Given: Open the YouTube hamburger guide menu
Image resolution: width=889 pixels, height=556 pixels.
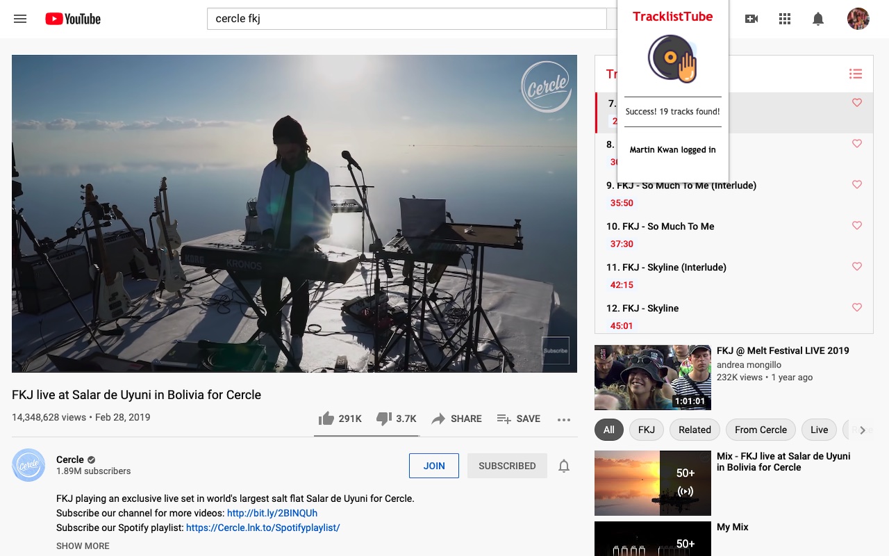Looking at the screenshot, I should click(x=20, y=19).
